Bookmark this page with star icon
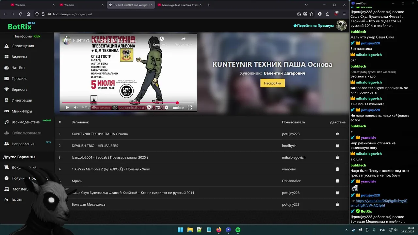The image size is (418, 235). (x=311, y=14)
